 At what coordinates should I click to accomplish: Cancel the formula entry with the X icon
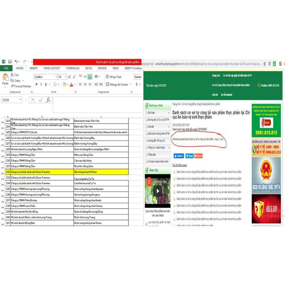pos(33,100)
